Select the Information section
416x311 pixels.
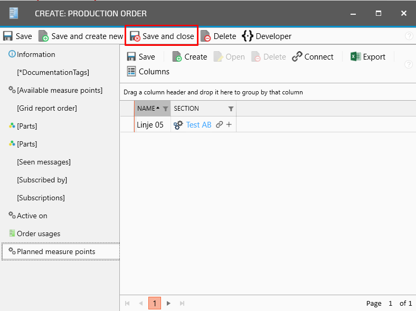pyautogui.click(x=35, y=54)
